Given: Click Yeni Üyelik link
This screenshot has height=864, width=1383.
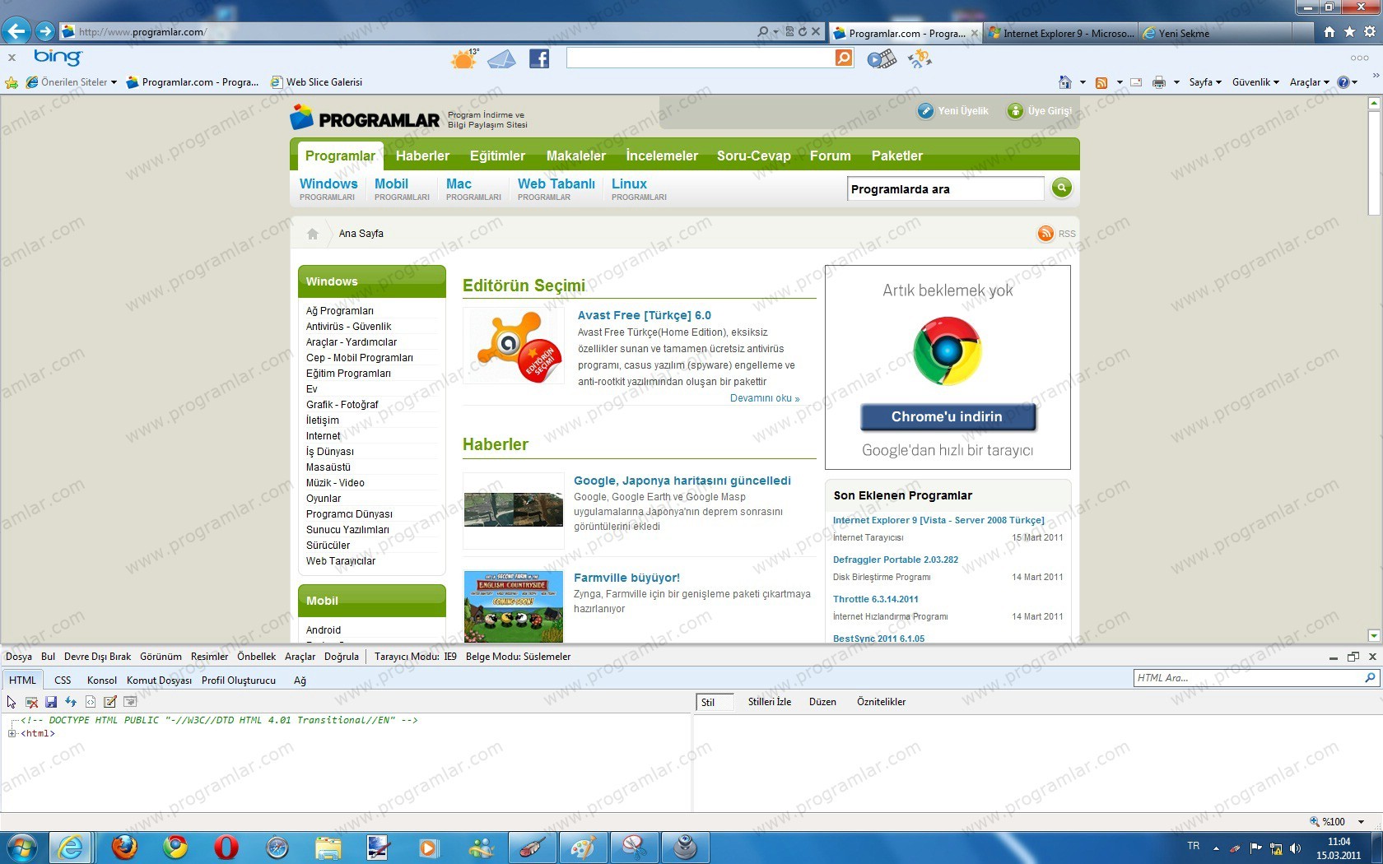Looking at the screenshot, I should [x=953, y=111].
